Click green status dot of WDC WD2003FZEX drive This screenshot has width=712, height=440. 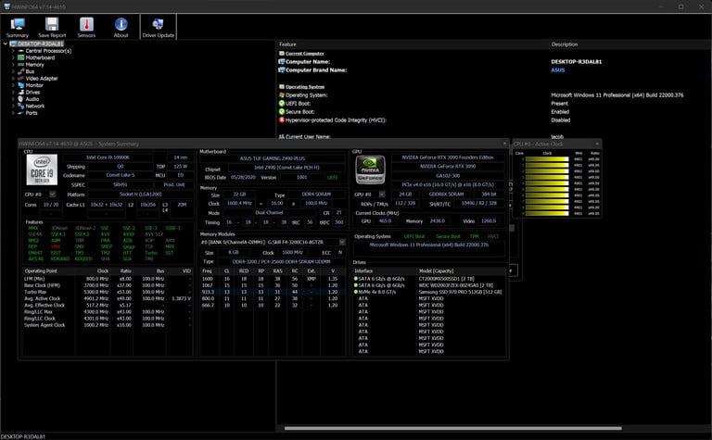tap(356, 285)
